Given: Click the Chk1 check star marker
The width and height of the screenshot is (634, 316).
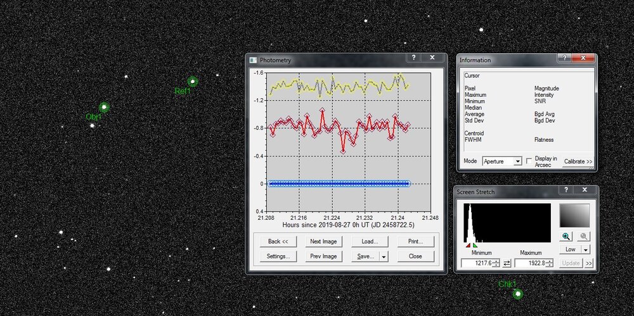Looking at the screenshot, I should (x=518, y=294).
